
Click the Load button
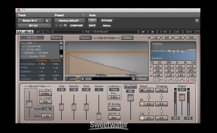176,32
